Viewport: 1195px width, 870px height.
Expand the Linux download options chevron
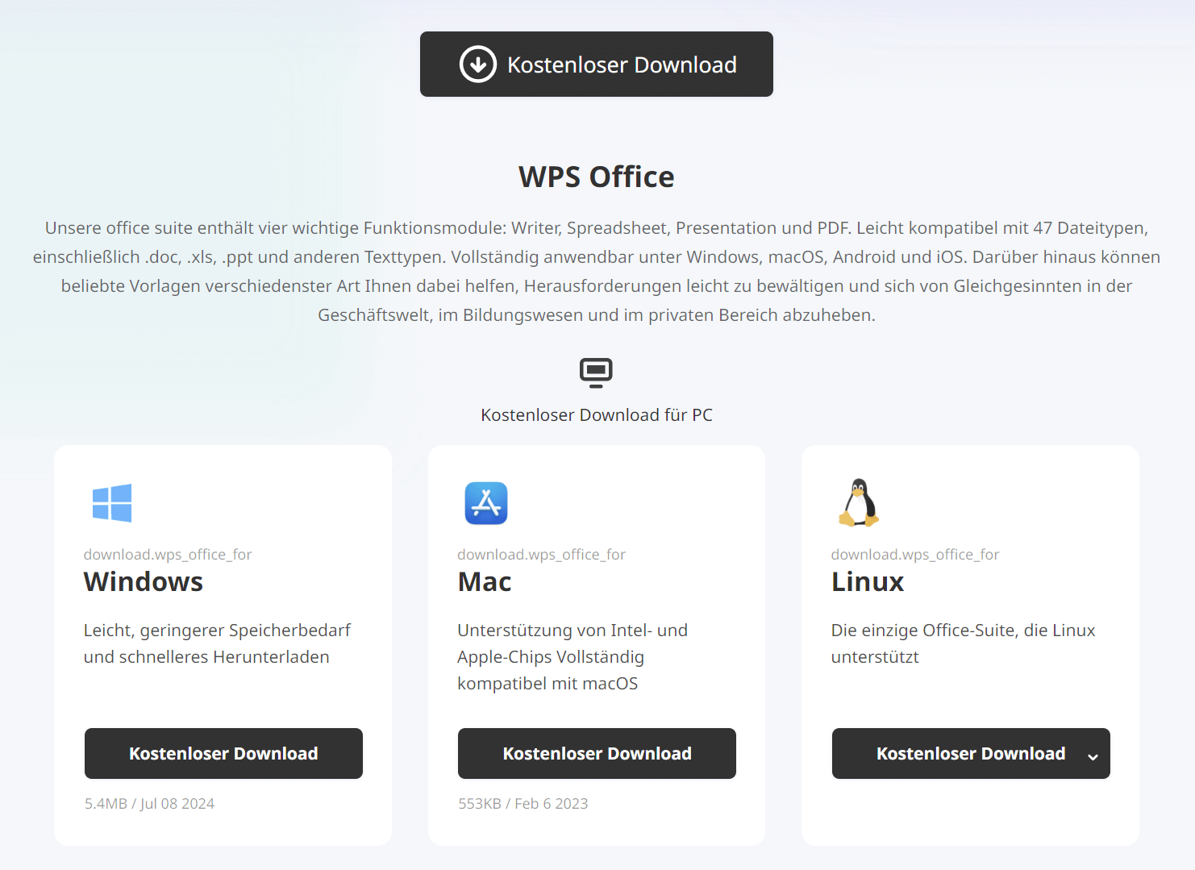[x=1093, y=756]
